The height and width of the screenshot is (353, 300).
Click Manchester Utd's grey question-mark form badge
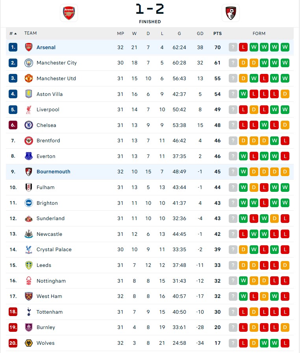pos(233,79)
